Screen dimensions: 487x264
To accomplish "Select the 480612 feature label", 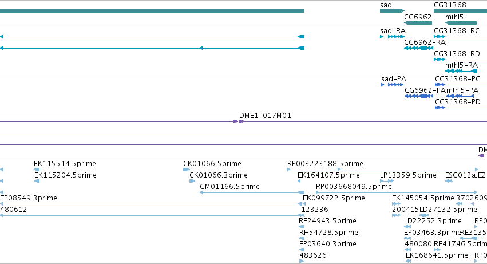I will [14, 209].
